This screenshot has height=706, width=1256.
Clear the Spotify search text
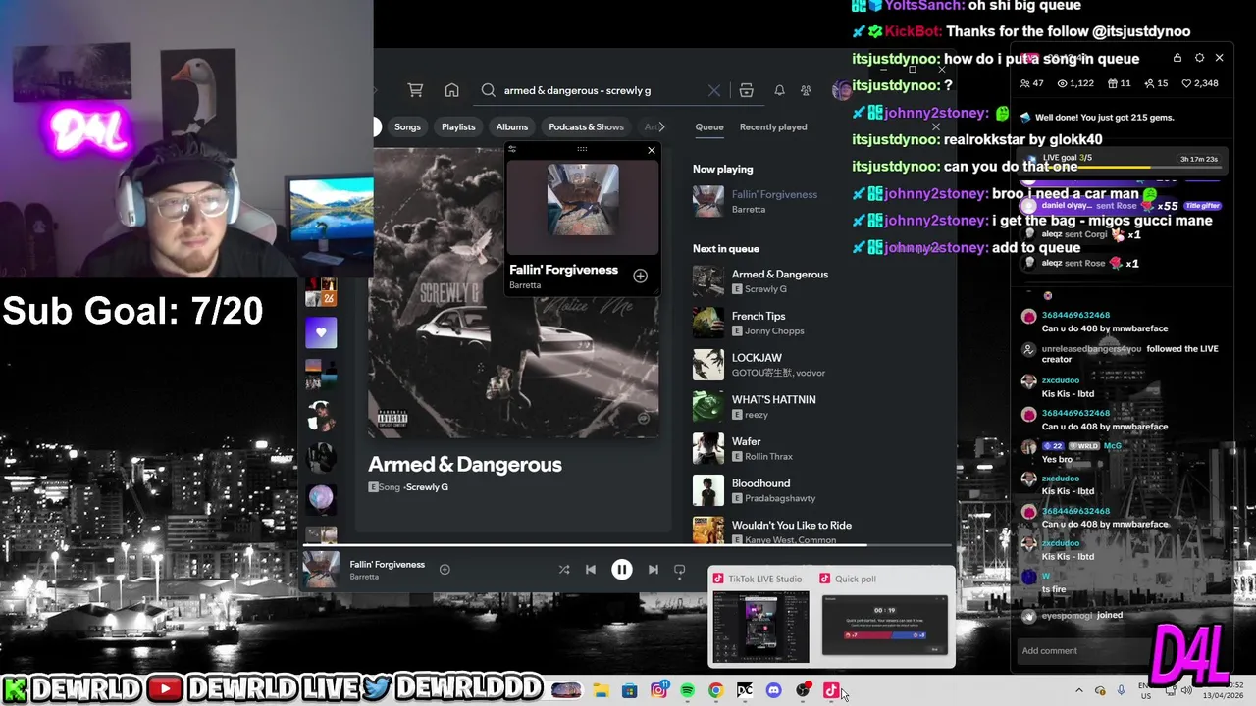(714, 90)
